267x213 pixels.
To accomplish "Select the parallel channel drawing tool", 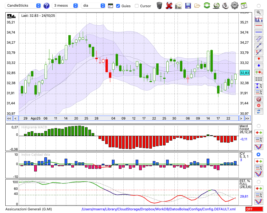I will pyautogui.click(x=258, y=39).
